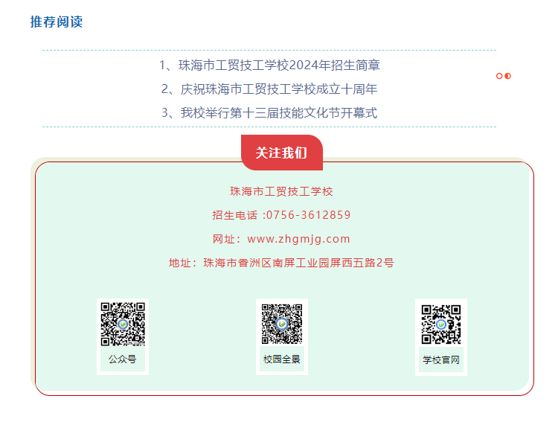Open the 2024 enrollment brochure article link
Screen dimensions: 558x422
click(269, 65)
